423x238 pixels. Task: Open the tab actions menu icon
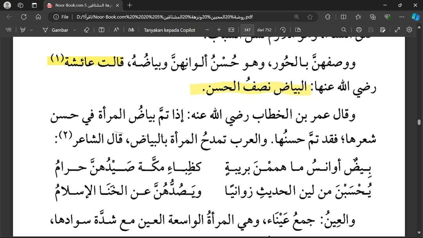[x=34, y=5]
